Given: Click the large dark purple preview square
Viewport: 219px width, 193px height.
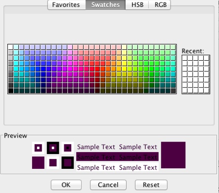Looking at the screenshot, I should pyautogui.click(x=173, y=155).
